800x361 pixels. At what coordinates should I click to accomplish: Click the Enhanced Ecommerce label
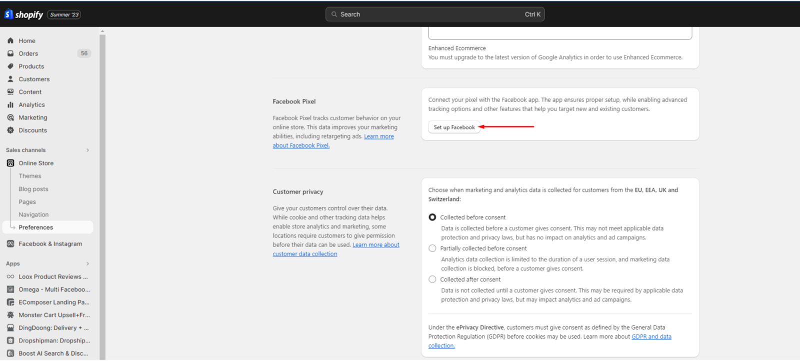pos(457,48)
